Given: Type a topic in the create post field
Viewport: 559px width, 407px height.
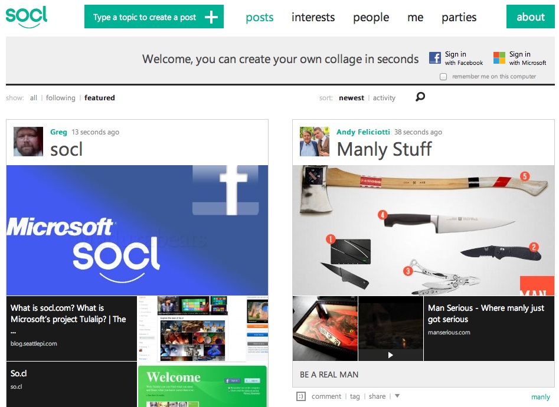Looking at the screenshot, I should [x=145, y=17].
